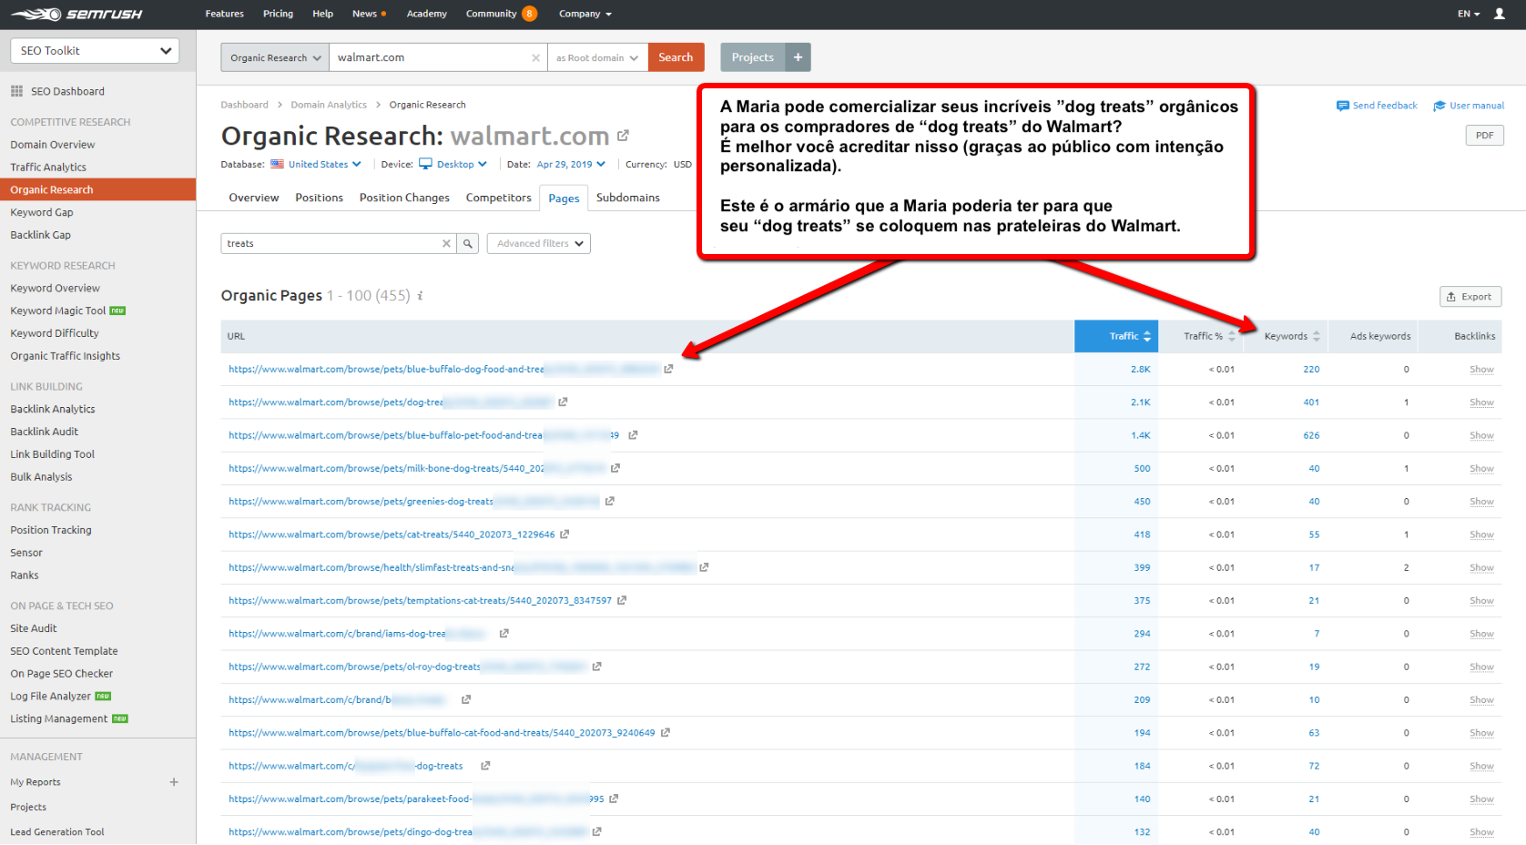Open the Apr 29, 2019 date picker
1526x845 pixels.
[571, 164]
